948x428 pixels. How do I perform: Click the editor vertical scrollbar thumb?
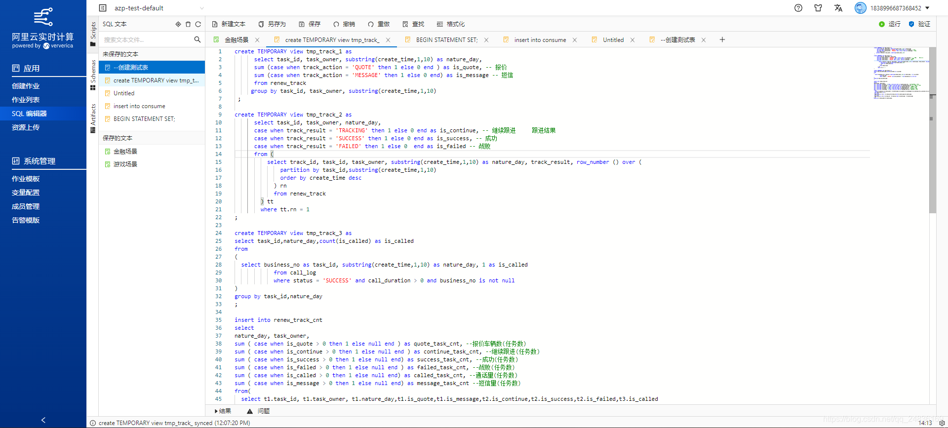pos(932,130)
